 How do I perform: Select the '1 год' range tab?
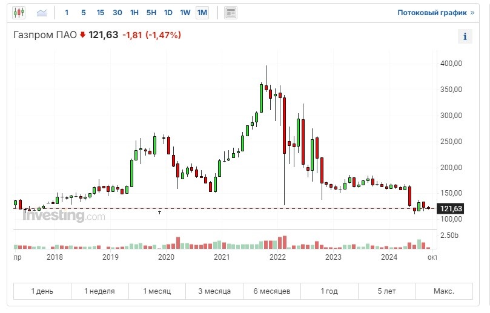(329, 291)
